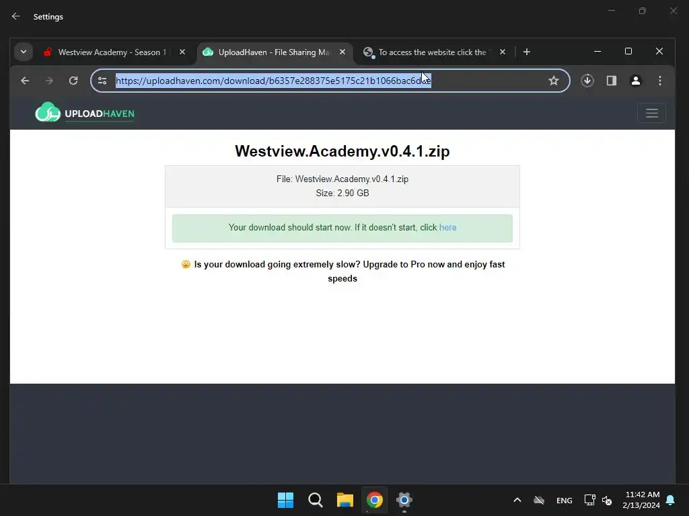Image resolution: width=689 pixels, height=516 pixels.
Task: Click Chrome icon in taskbar
Action: pos(374,500)
